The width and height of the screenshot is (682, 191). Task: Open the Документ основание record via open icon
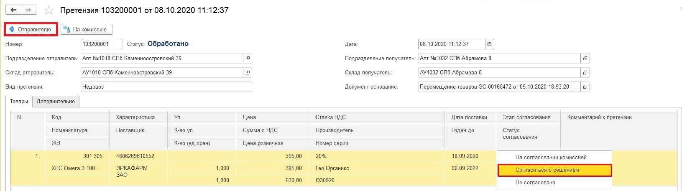pyautogui.click(x=585, y=87)
